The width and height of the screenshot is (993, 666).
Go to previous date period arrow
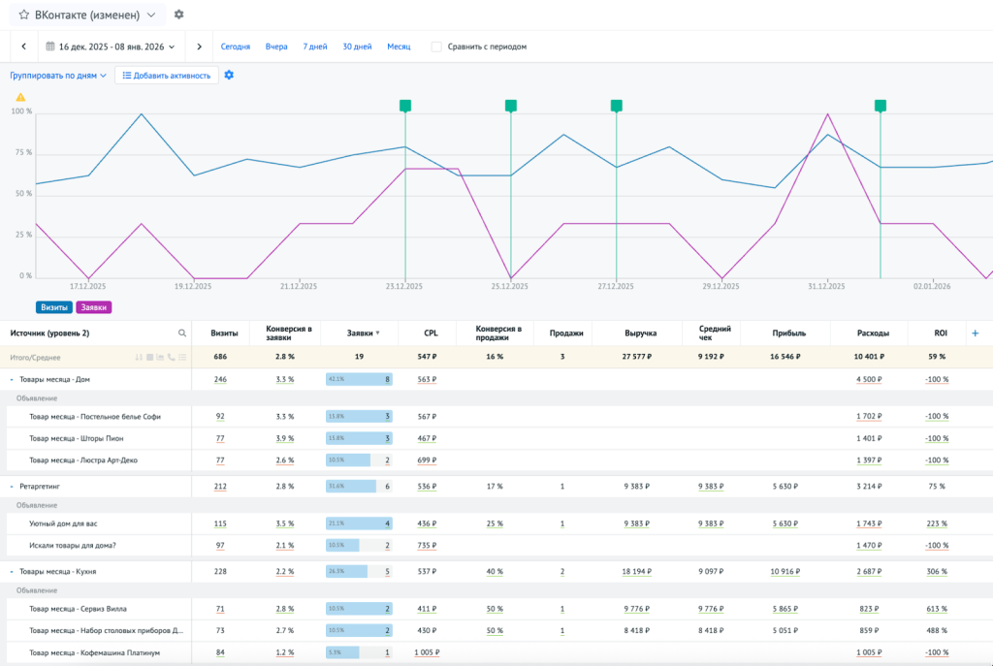(23, 47)
